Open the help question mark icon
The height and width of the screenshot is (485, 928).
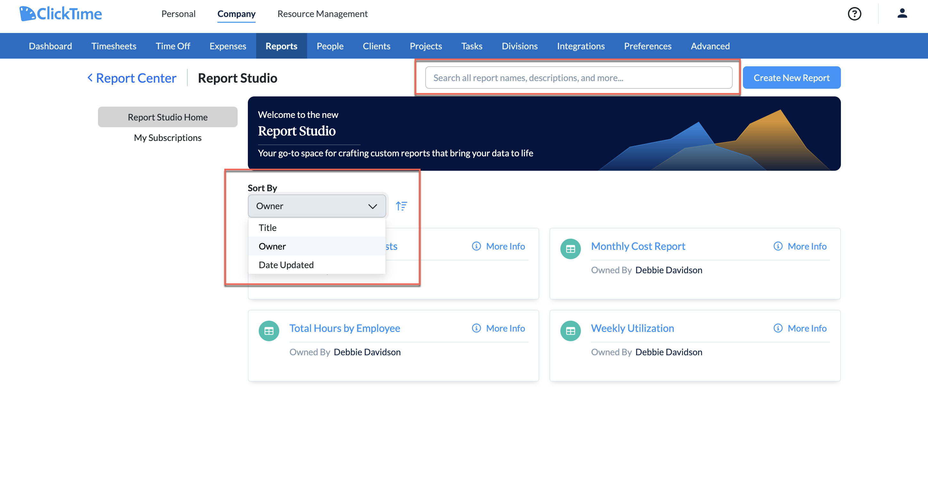click(854, 14)
